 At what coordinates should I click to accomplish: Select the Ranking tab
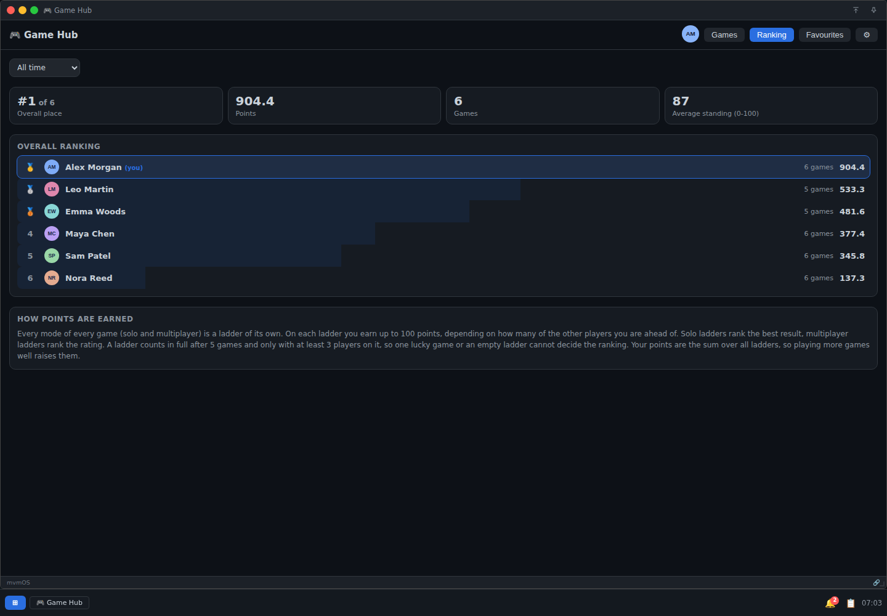[772, 35]
